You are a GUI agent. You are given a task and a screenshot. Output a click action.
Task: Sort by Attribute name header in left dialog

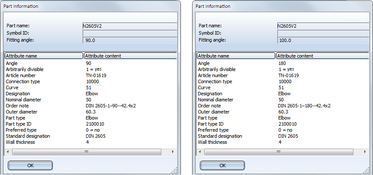click(43, 56)
